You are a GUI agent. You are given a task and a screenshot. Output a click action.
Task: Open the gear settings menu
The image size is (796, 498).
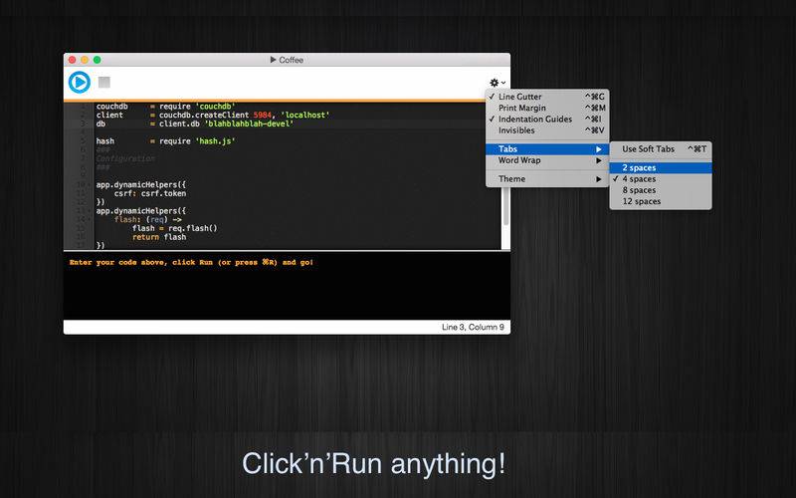495,83
